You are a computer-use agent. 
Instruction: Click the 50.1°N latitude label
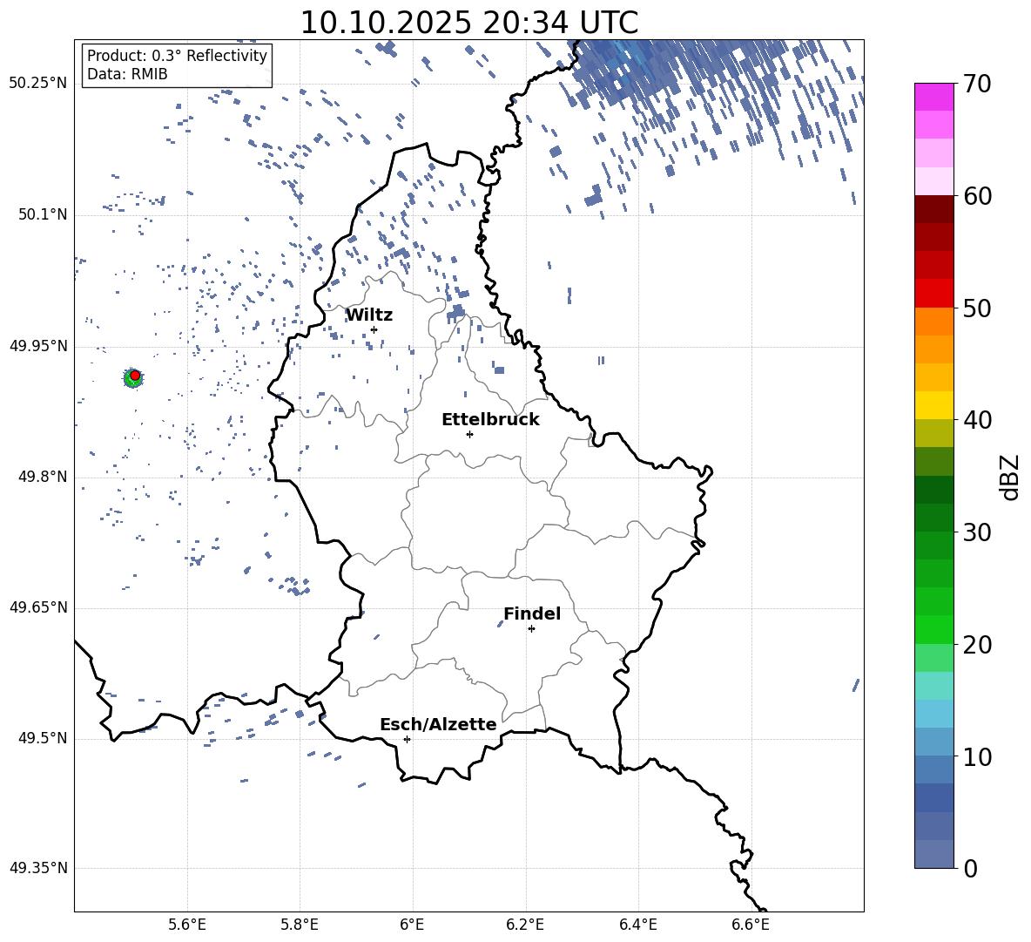coord(42,214)
